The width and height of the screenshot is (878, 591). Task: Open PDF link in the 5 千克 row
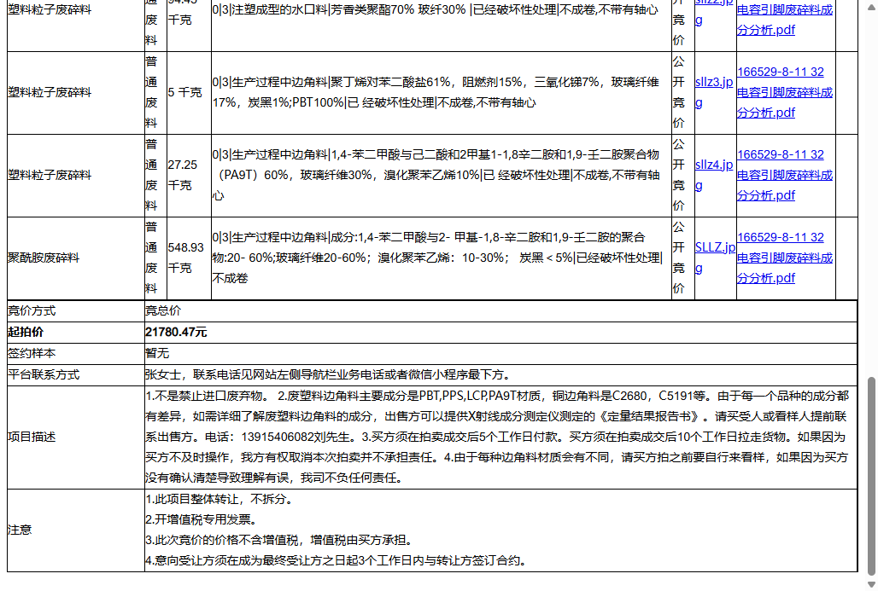(x=785, y=92)
